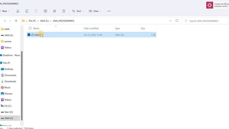This screenshot has width=229, height=129.
Task: Click the 1 KB size cell
Action: (x=153, y=35)
